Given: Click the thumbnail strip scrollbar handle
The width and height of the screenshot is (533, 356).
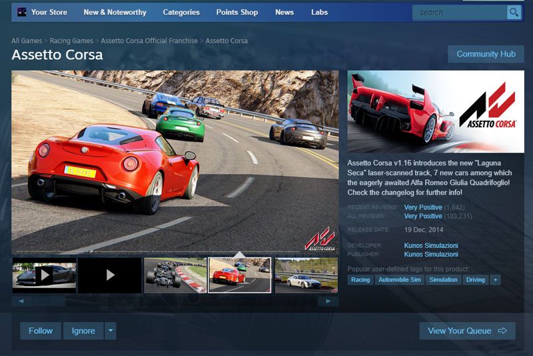Looking at the screenshot, I should tap(49, 301).
